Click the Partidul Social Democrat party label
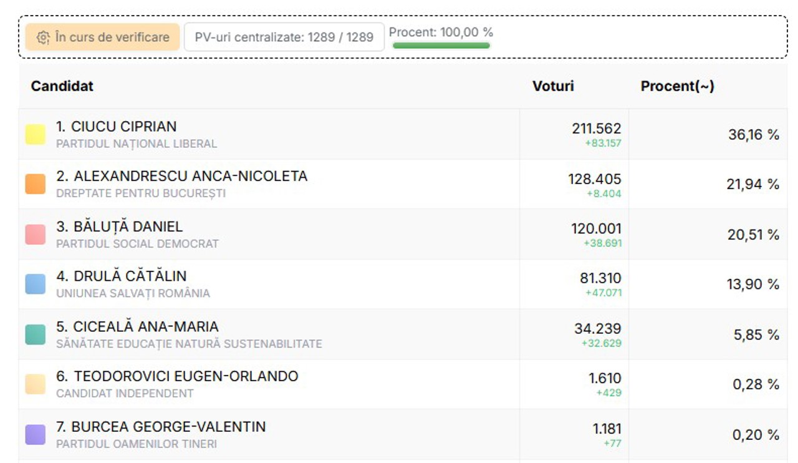798x463 pixels. [137, 244]
